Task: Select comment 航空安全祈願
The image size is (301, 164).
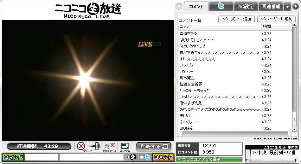Action: click(x=191, y=84)
